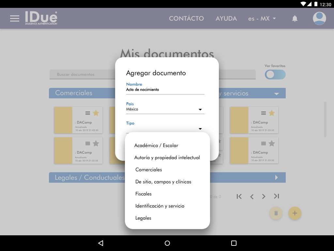Select the Identificación y servicio option

coord(160,206)
